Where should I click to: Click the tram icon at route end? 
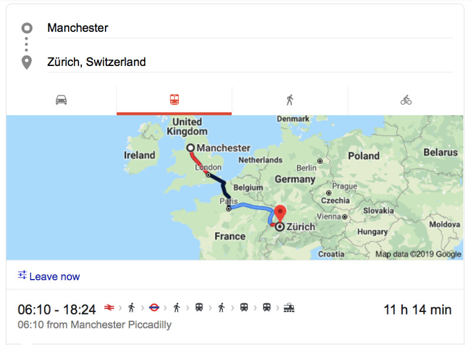point(289,307)
